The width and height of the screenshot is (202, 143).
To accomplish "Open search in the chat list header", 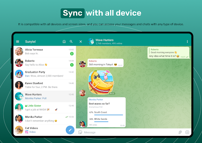I will [x=71, y=42].
